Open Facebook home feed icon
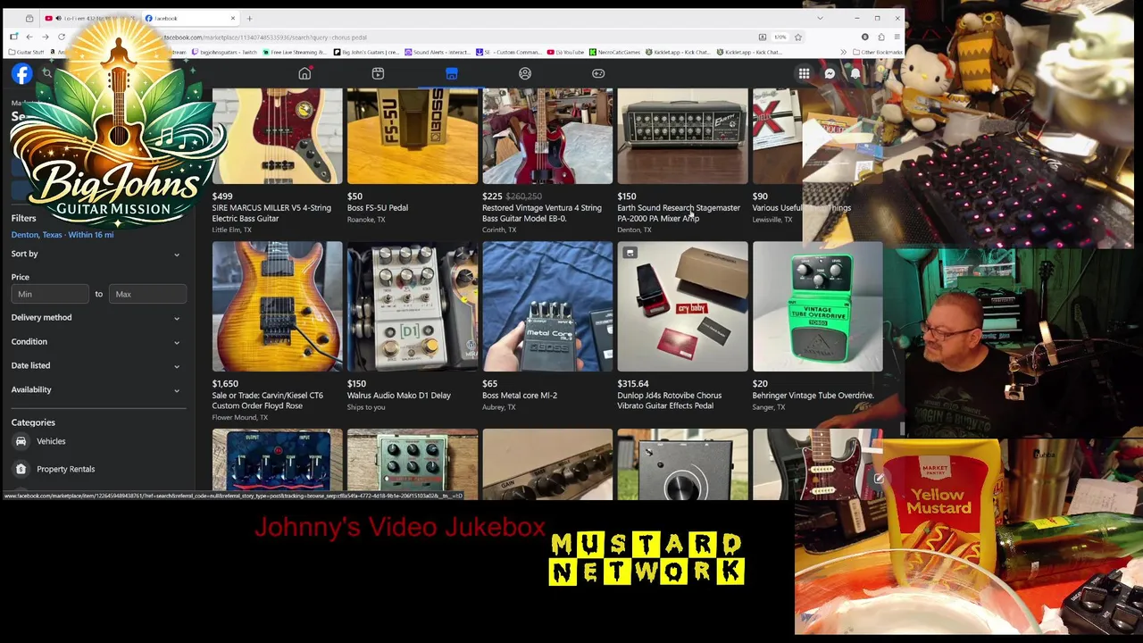Screen dimensions: 1143x643 [x=305, y=73]
